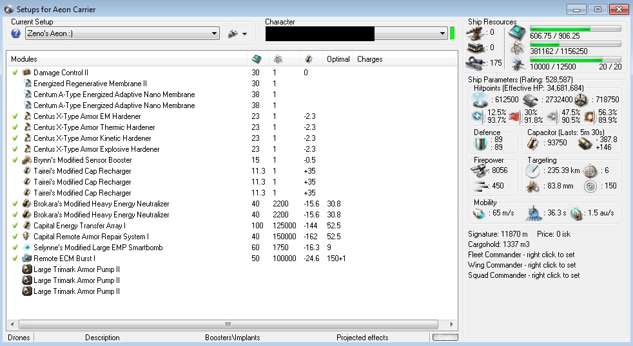
Task: Toggle Capital Energy Transfer Array I checkmark
Action: [15, 225]
